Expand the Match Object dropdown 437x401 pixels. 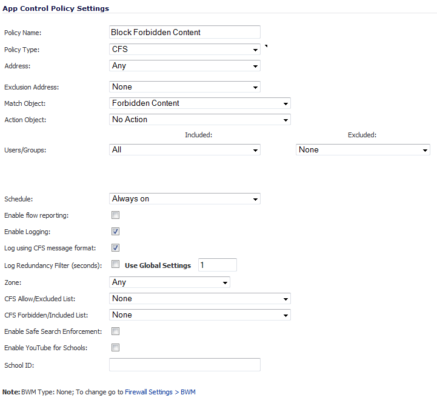click(200, 103)
